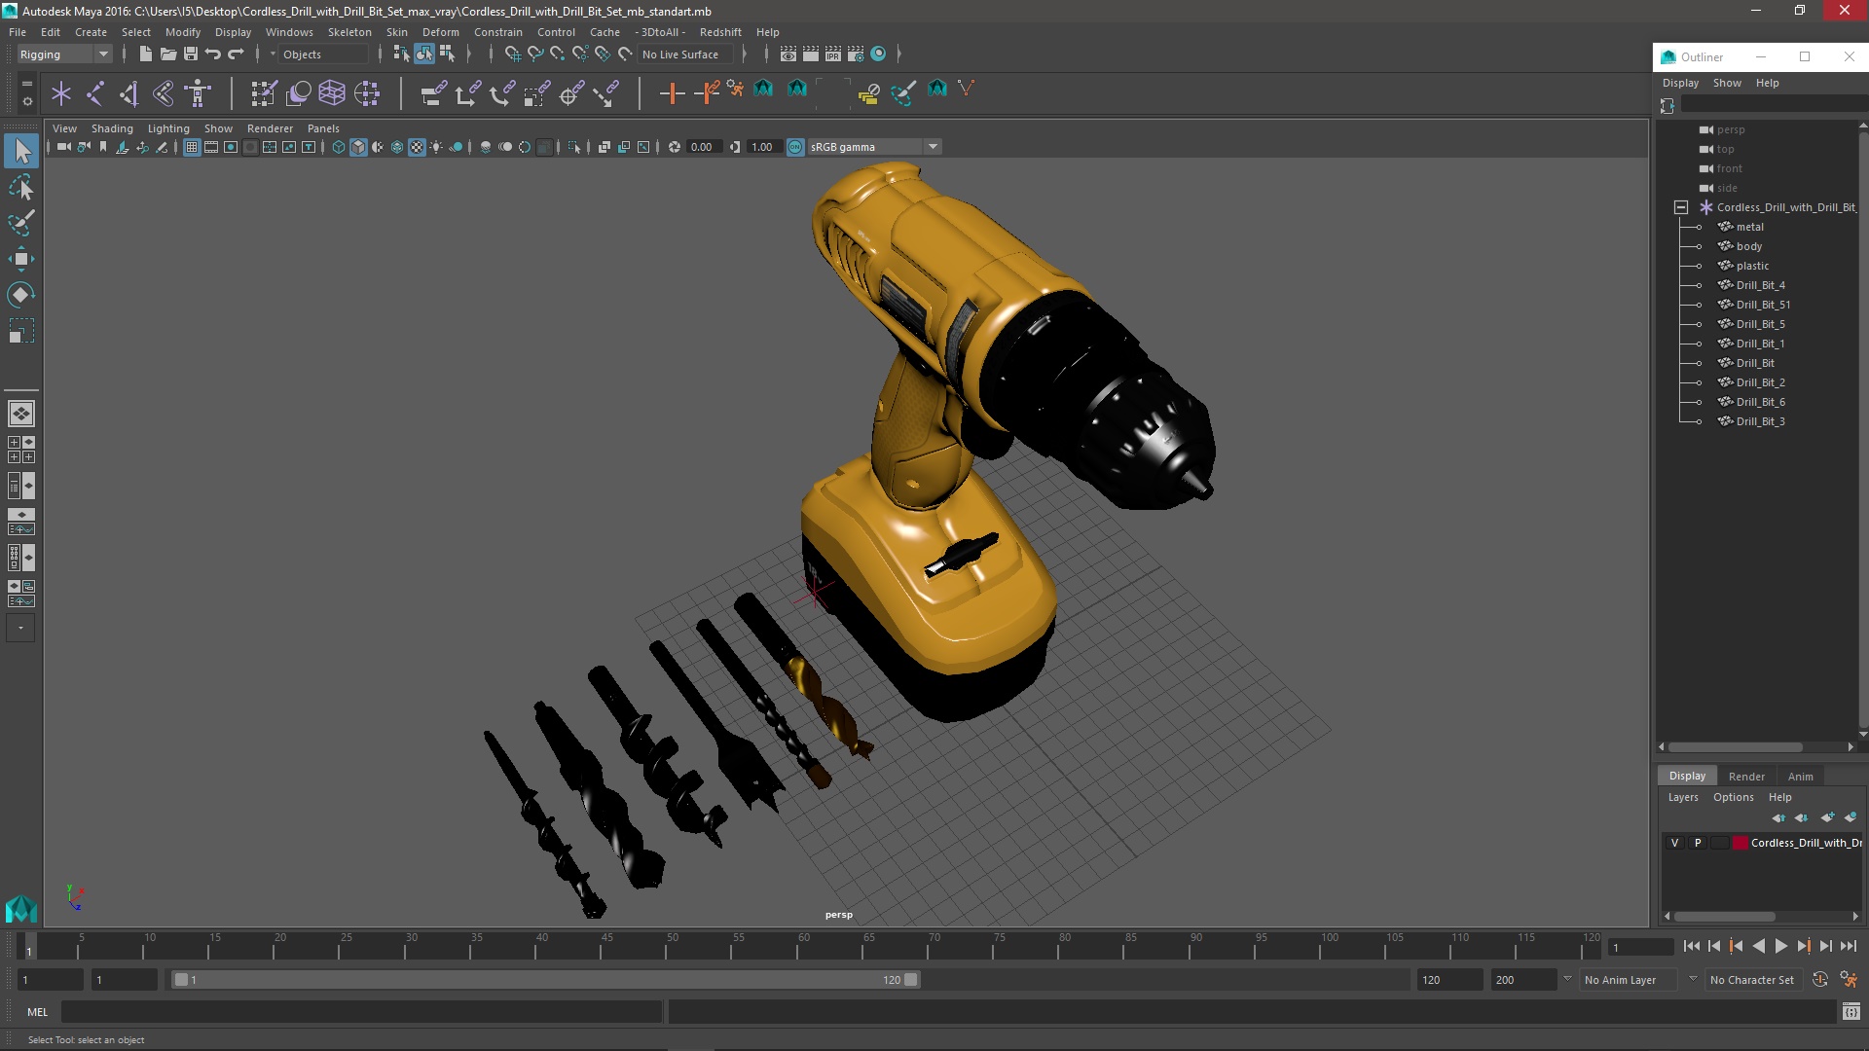The width and height of the screenshot is (1869, 1051).
Task: Click the New Scene icon
Action: click(x=145, y=54)
